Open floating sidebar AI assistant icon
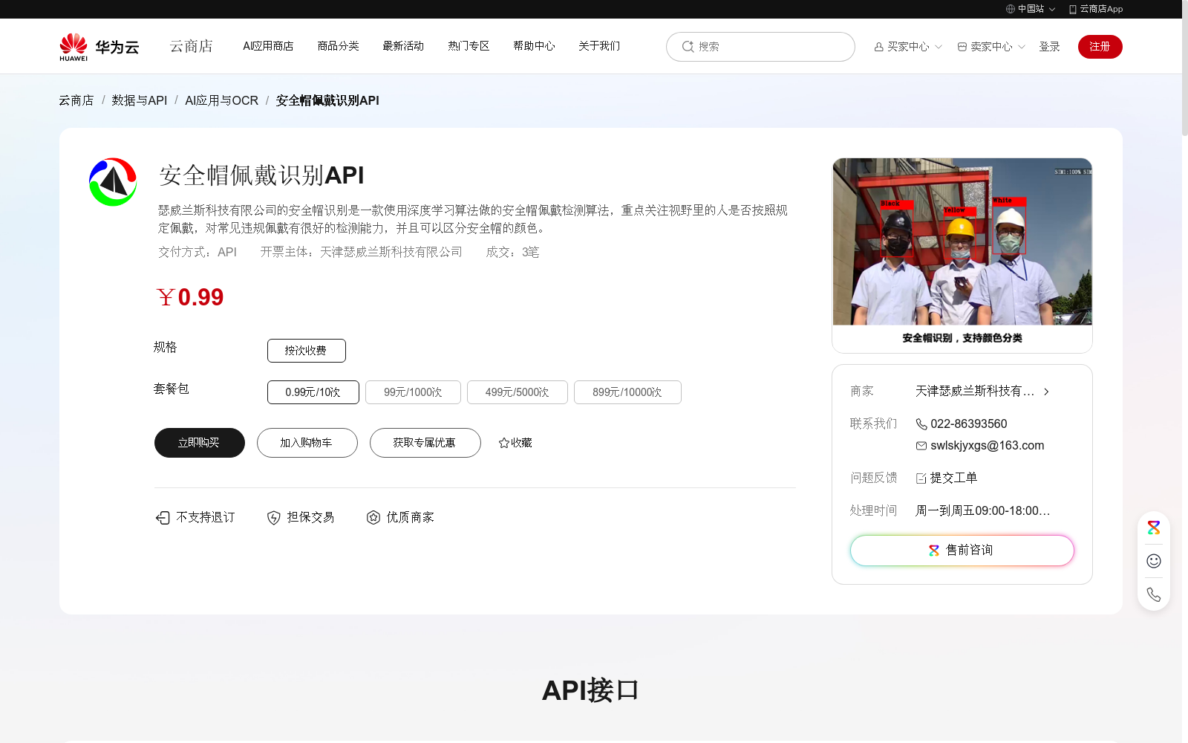This screenshot has height=743, width=1188. (x=1154, y=528)
